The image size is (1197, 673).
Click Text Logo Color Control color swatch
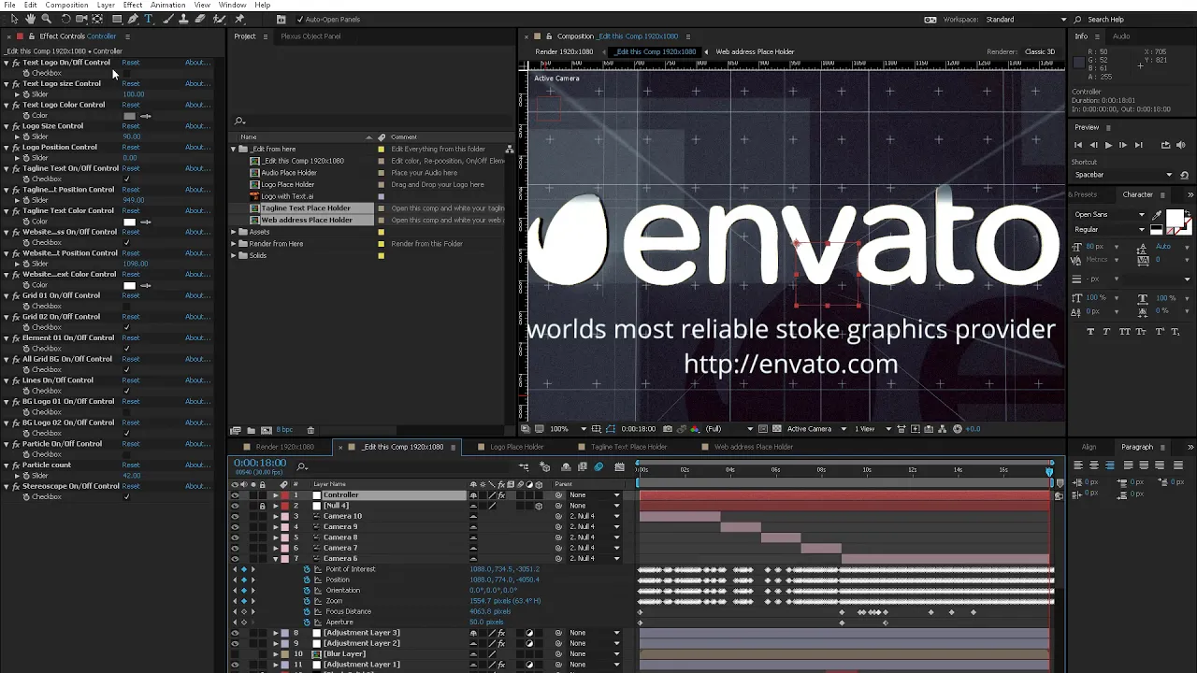(129, 116)
